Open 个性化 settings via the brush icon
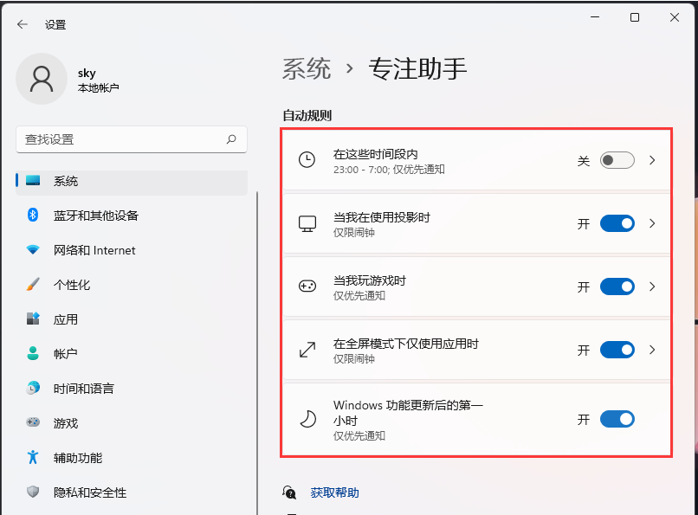 32,285
